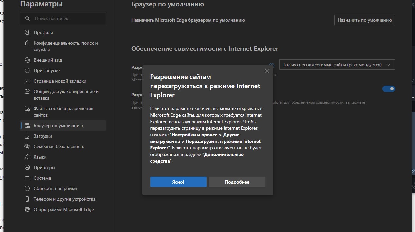Select Страница новой вкладки section
The height and width of the screenshot is (232, 415).
tap(63, 81)
